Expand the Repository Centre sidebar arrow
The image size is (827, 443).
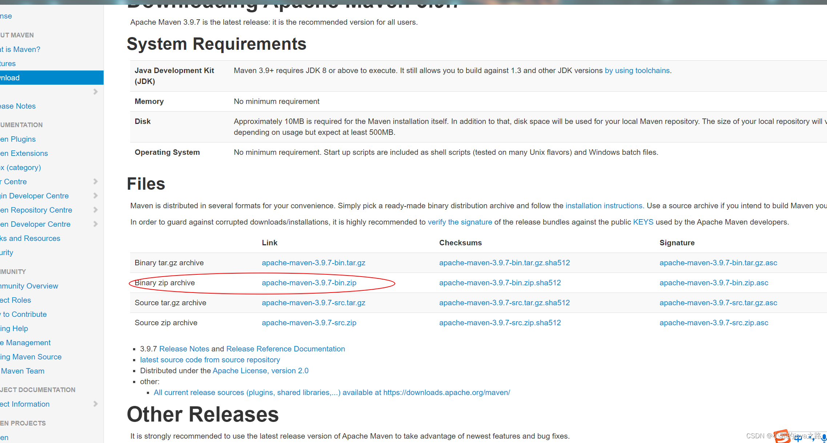tap(96, 210)
